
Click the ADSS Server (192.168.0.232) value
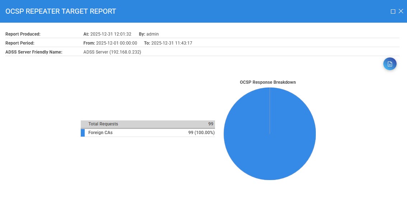(x=112, y=52)
